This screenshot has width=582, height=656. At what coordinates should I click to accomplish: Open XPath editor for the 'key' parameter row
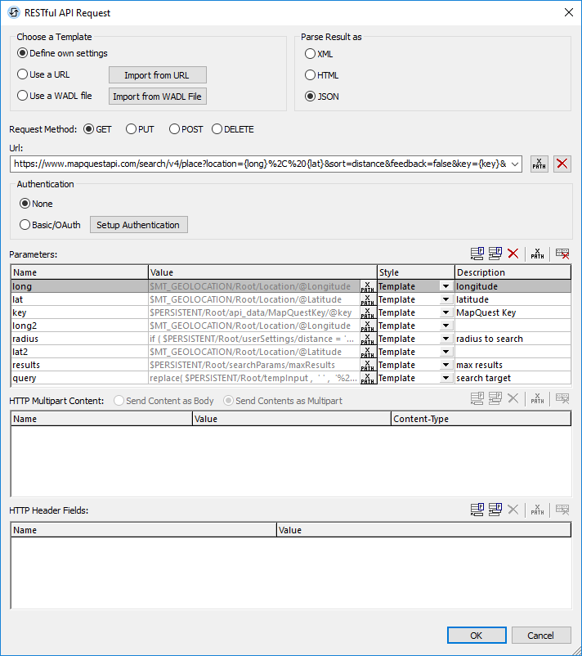368,312
